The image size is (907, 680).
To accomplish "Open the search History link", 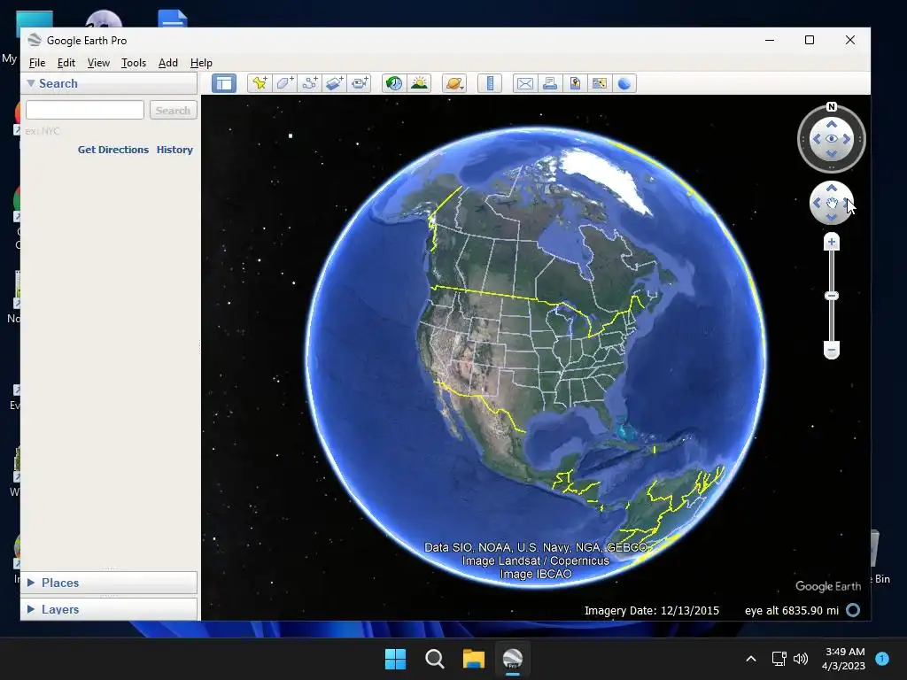I will 174,149.
